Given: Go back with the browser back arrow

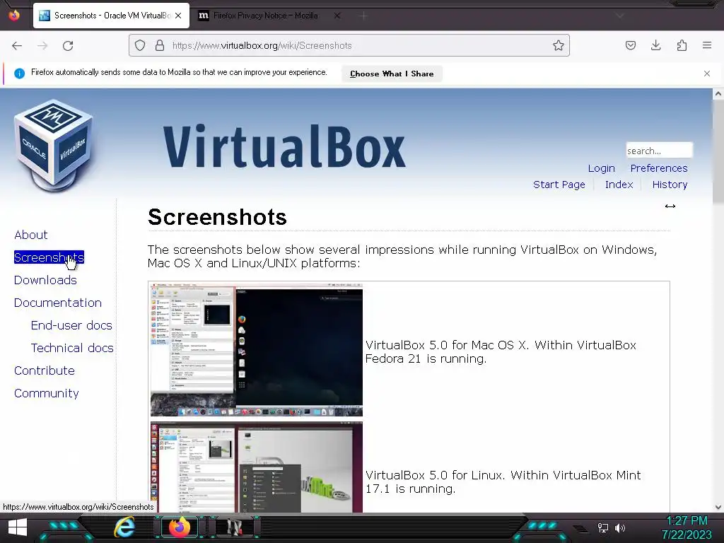Looking at the screenshot, I should (17, 46).
